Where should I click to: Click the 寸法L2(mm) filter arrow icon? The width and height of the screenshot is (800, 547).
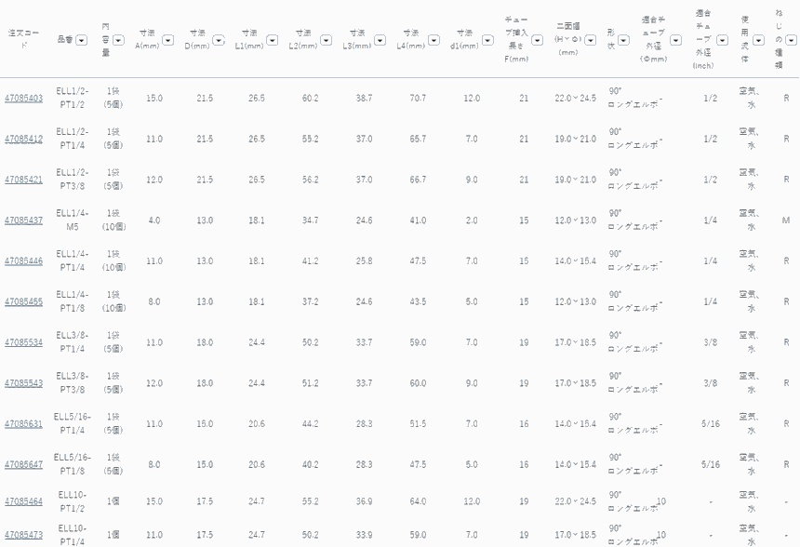coord(325,40)
